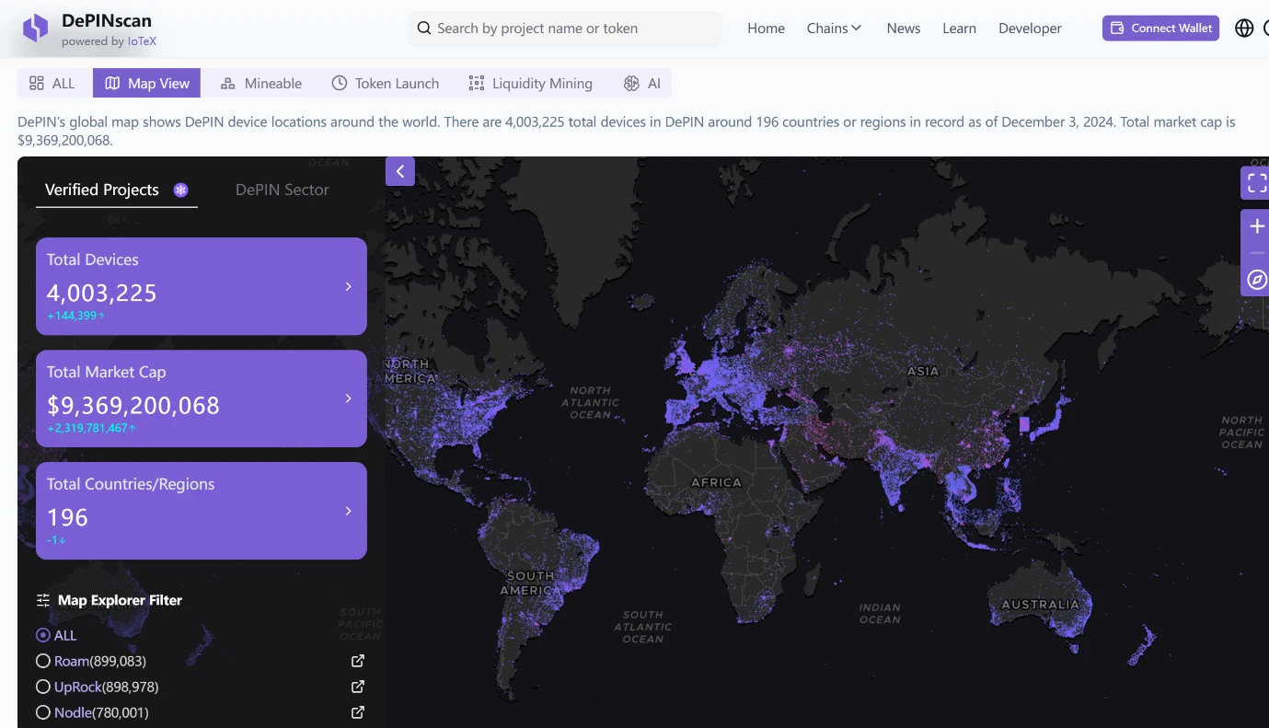Click the Connect Wallet button
Screen dimensions: 1269x728
click(x=1160, y=29)
